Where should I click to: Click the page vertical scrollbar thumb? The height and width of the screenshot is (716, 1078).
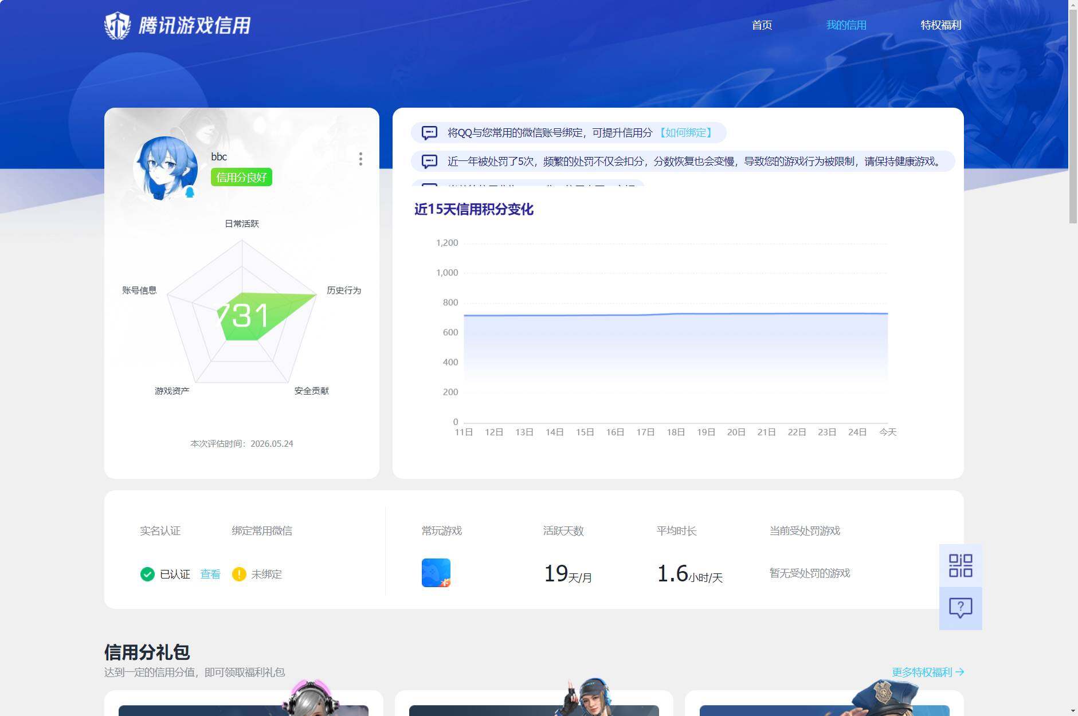pyautogui.click(x=1073, y=117)
